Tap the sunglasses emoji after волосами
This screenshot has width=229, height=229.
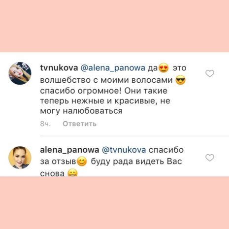tap(180, 80)
